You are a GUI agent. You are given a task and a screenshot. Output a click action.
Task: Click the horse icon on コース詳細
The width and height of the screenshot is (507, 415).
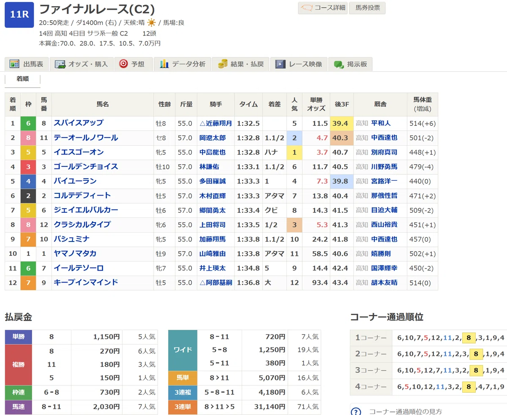(308, 8)
